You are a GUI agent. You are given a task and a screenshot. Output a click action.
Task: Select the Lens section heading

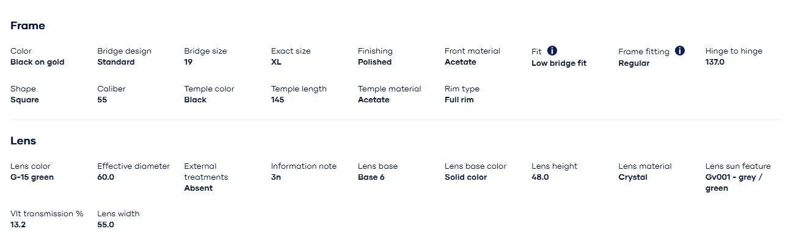point(23,141)
